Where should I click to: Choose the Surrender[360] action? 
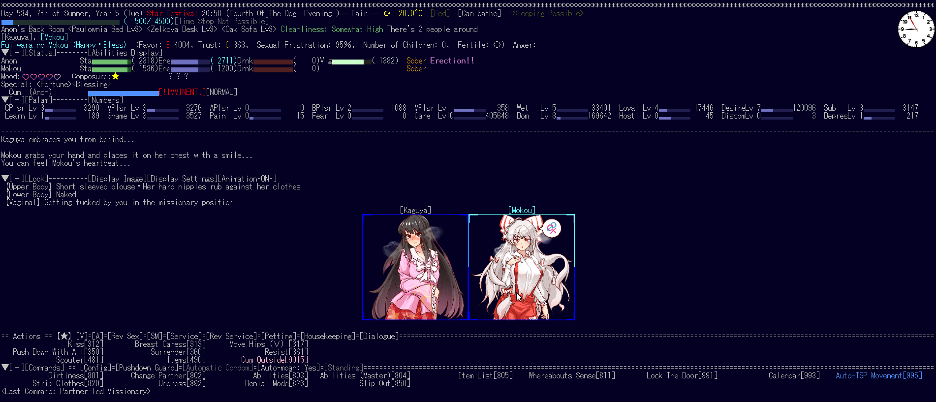[x=178, y=352]
